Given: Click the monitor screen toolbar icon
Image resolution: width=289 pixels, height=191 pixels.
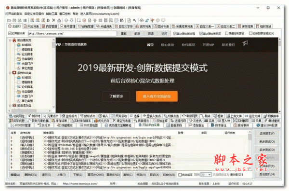Looking at the screenshot, I should coord(163,20).
